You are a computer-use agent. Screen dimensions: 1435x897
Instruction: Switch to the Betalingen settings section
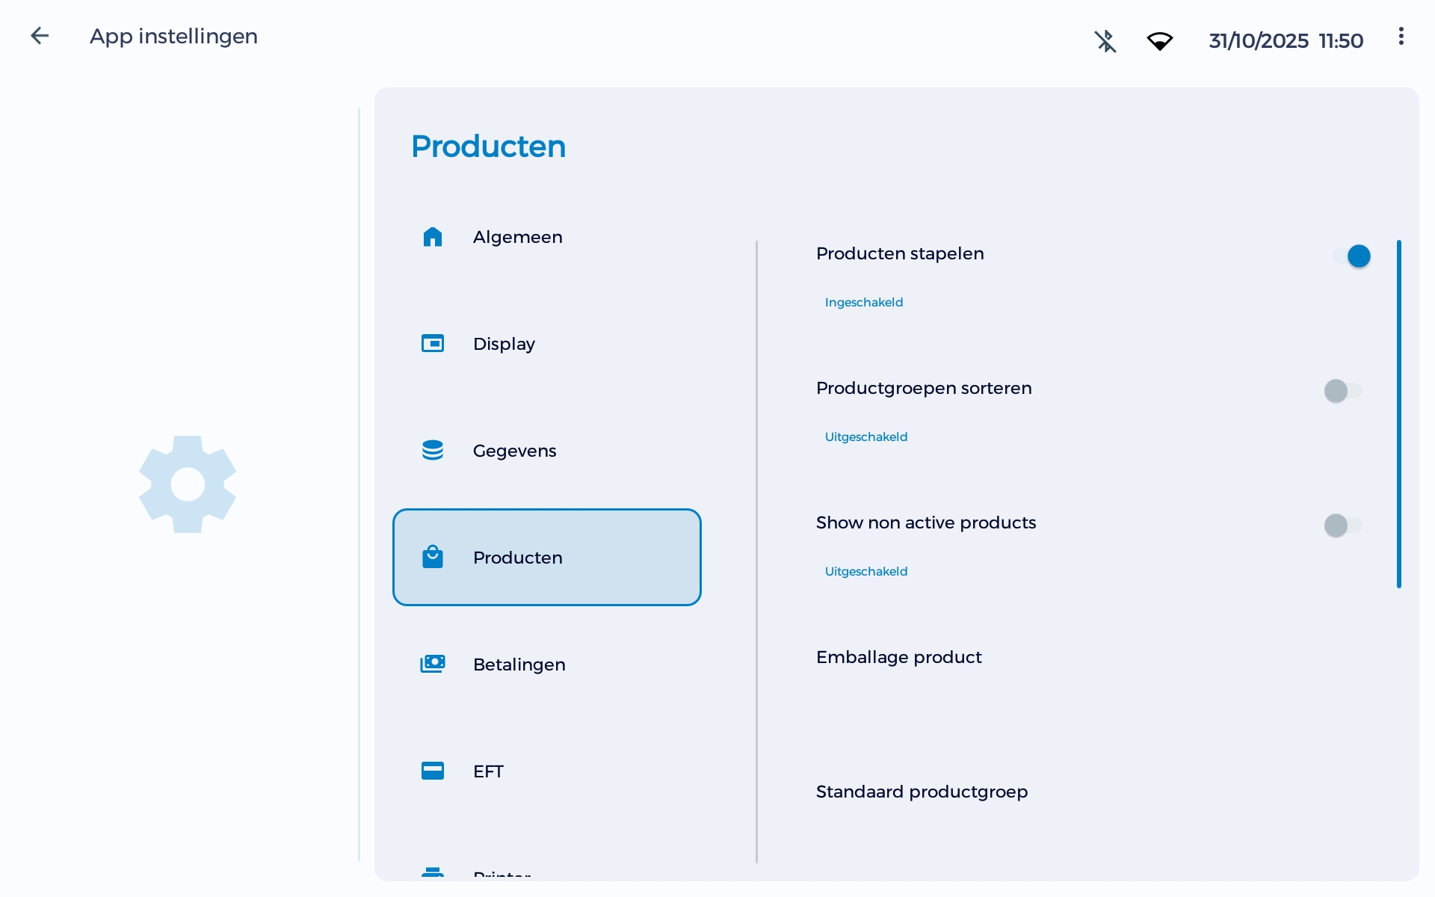pyautogui.click(x=519, y=664)
